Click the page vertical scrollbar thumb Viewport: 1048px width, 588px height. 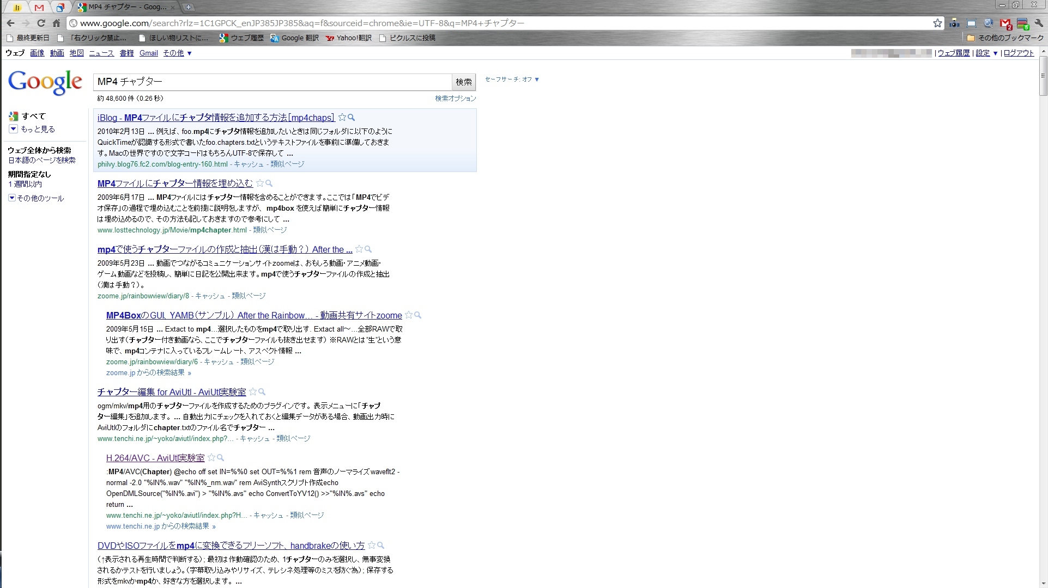pyautogui.click(x=1043, y=76)
